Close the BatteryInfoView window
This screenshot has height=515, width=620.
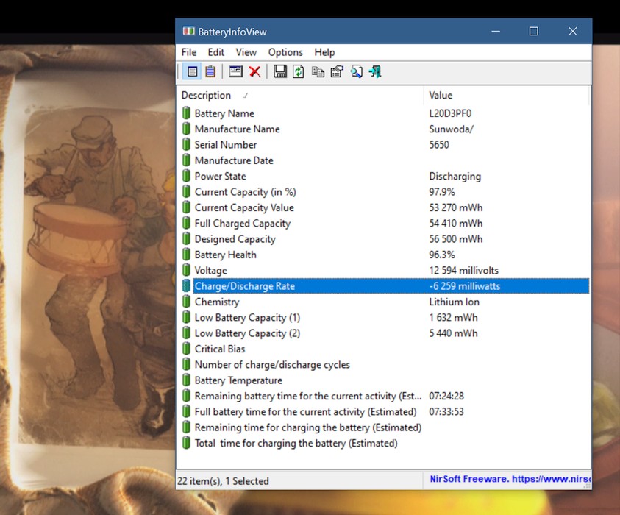(x=572, y=31)
